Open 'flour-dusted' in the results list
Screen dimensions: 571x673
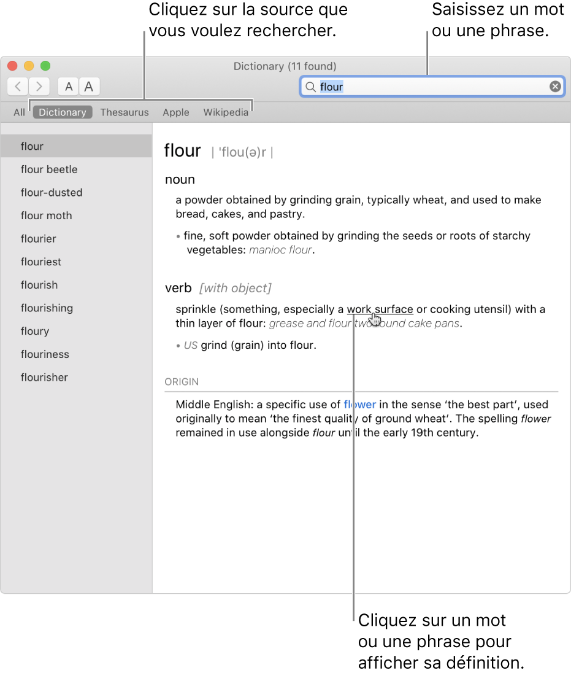(x=76, y=192)
